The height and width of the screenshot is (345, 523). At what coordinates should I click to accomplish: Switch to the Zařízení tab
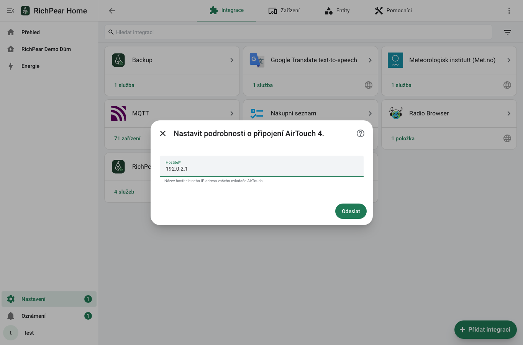tap(284, 11)
